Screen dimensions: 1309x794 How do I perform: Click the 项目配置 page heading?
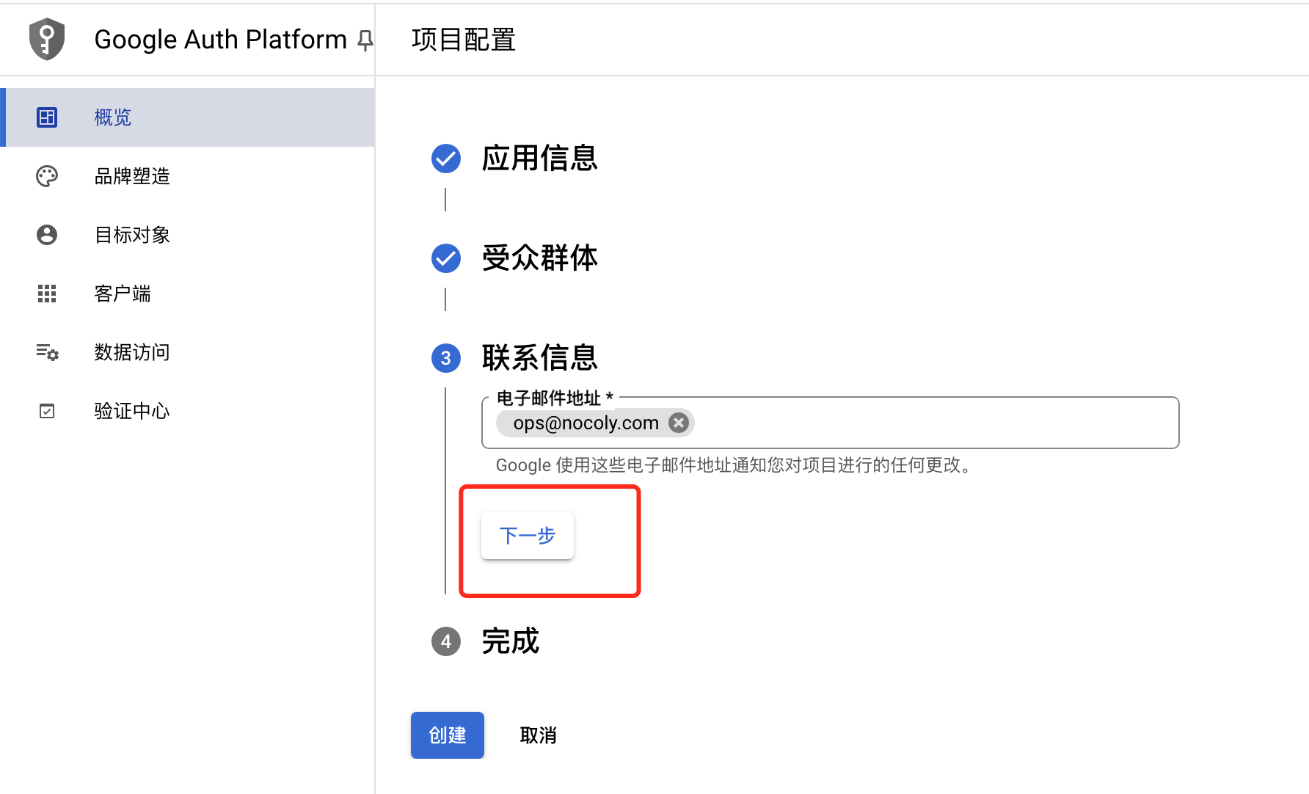click(464, 40)
